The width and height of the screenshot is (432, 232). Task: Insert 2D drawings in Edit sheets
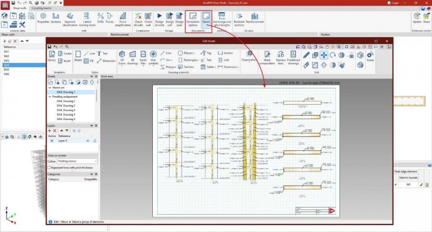click(132, 58)
